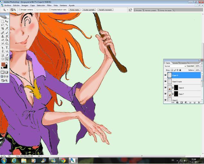Select the Path Selection tool

tap(3, 48)
